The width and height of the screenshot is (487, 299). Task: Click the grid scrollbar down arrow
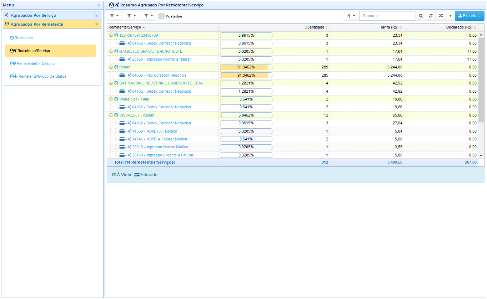point(481,155)
